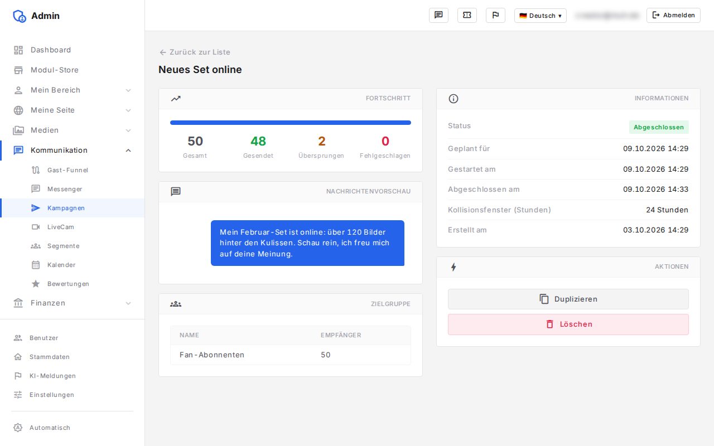Open Modul-Store in the sidebar

coord(73,70)
